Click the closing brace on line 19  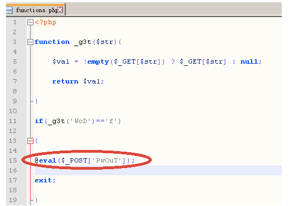[36, 201]
